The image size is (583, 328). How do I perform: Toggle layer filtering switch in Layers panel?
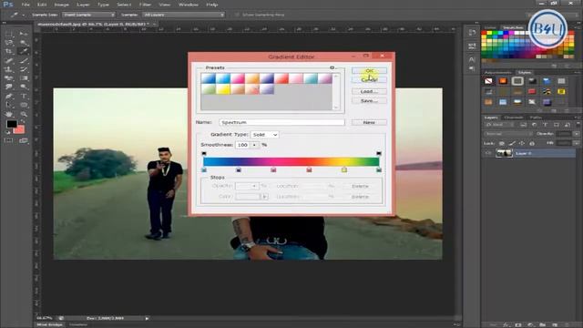tap(578, 125)
